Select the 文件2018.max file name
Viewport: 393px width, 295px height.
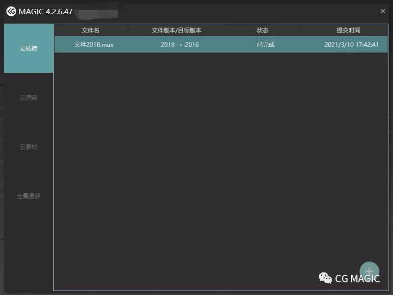point(94,45)
